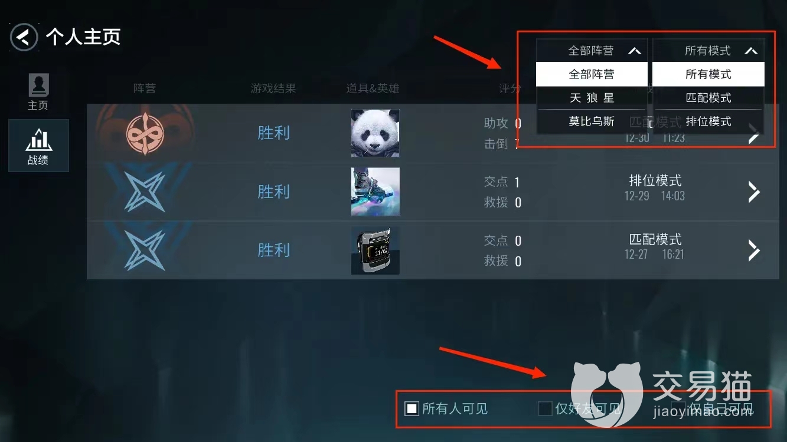Image resolution: width=787 pixels, height=442 pixels.
Task: Pick 排位模式 in mode dropdown list
Action: click(708, 121)
